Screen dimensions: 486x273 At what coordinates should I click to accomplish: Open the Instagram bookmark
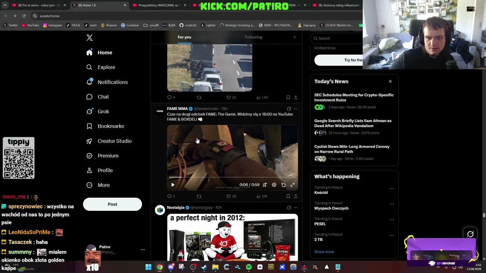[52, 25]
